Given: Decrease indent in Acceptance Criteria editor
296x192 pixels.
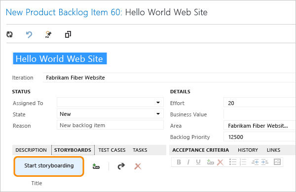Looking at the screenshot, I should coord(255,162).
